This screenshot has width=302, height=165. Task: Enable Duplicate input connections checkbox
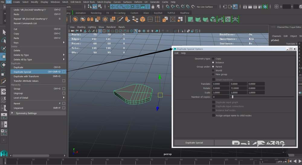point(214,106)
